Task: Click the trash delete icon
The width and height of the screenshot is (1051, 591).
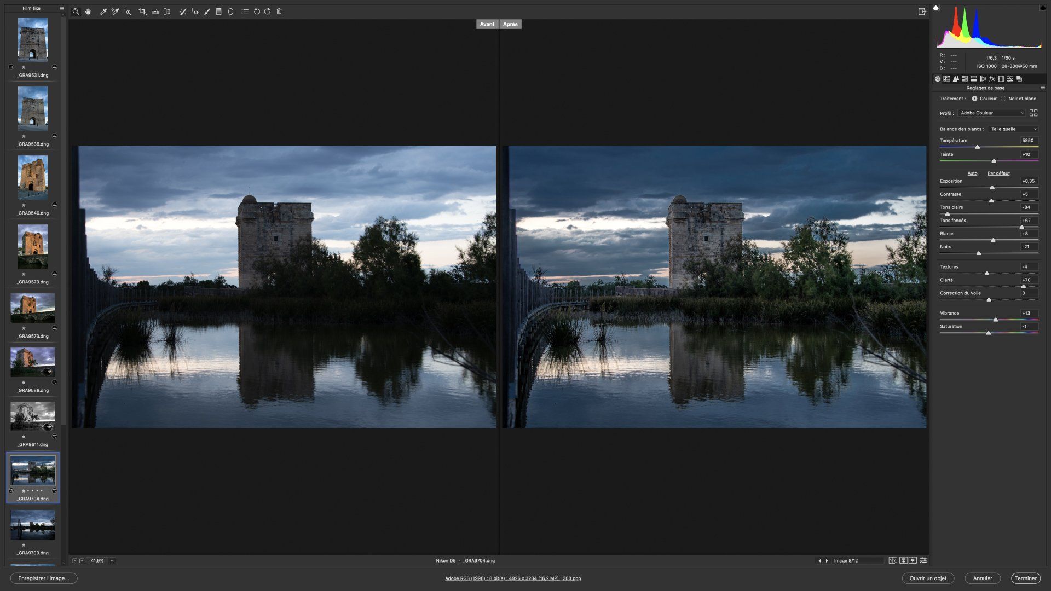Action: coord(279,11)
